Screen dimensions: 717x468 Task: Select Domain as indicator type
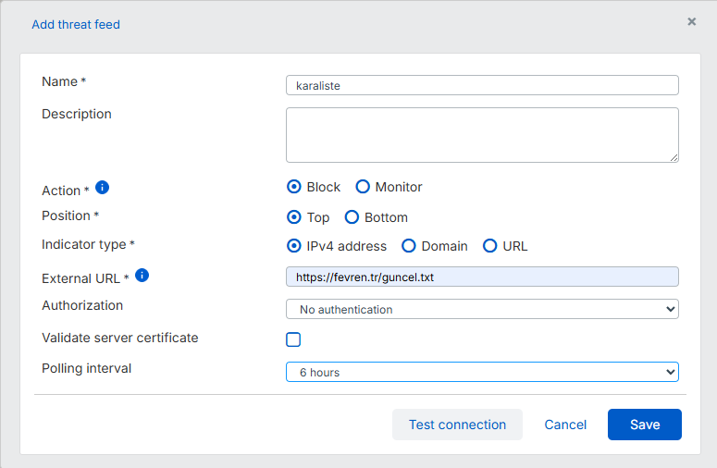coord(408,246)
